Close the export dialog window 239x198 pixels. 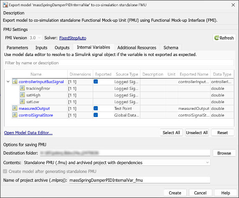[233, 5]
